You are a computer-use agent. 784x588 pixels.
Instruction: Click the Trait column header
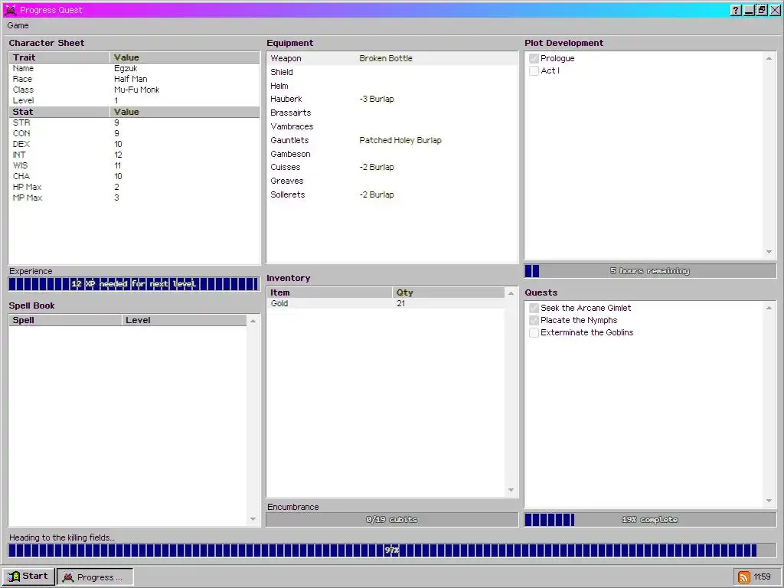tap(59, 57)
